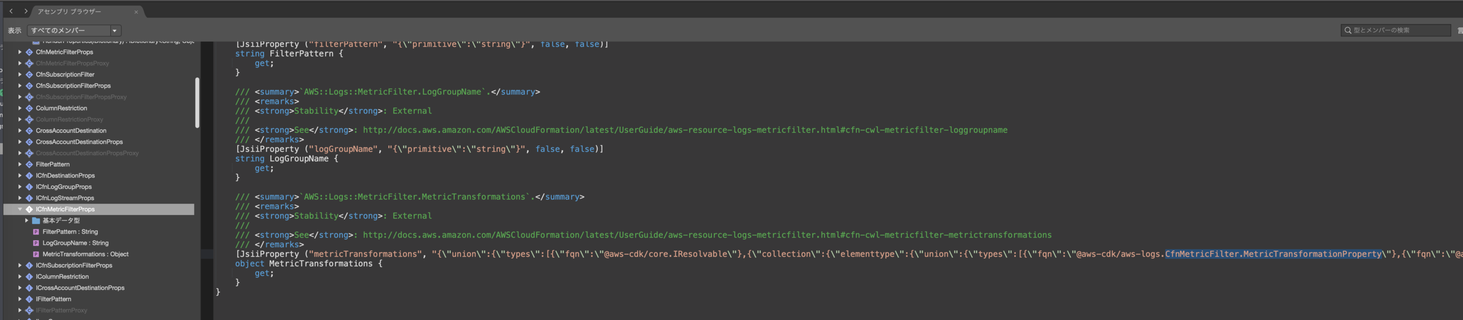This screenshot has width=1463, height=320.
Task: Click the IFilterPattern interface icon
Action: [29, 299]
